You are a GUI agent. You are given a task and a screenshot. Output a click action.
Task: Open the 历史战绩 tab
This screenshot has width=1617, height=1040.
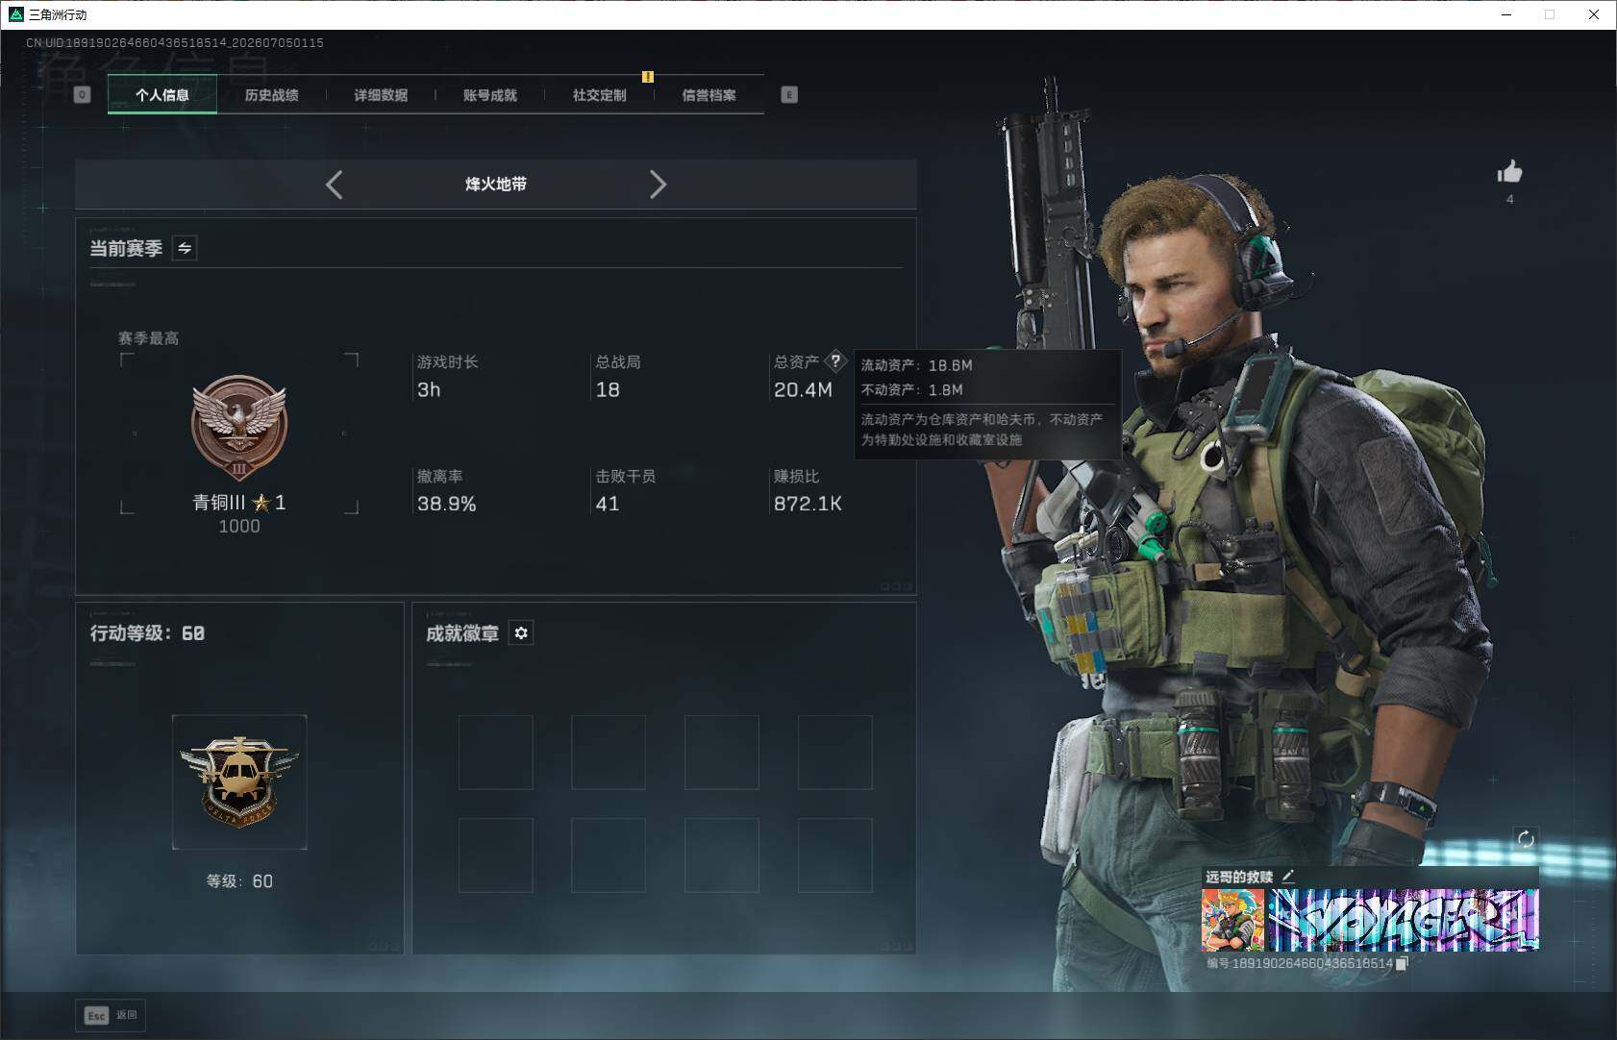coord(272,95)
